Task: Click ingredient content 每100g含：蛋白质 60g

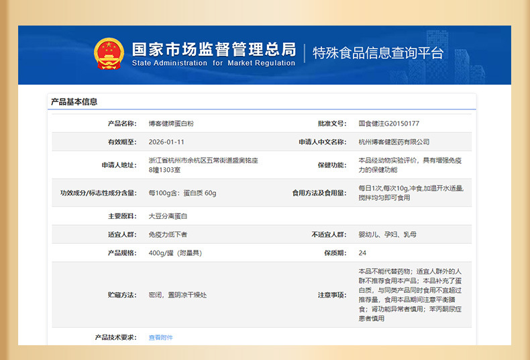Action: coord(182,193)
